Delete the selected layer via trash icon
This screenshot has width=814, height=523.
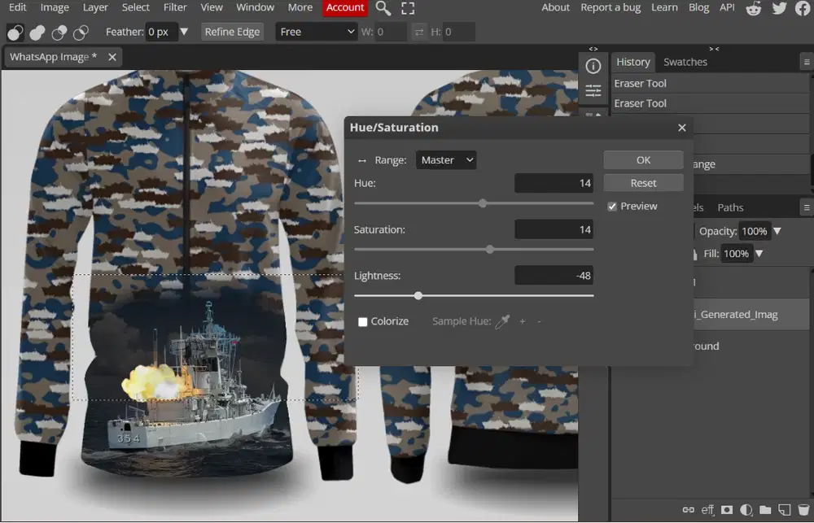(x=802, y=510)
